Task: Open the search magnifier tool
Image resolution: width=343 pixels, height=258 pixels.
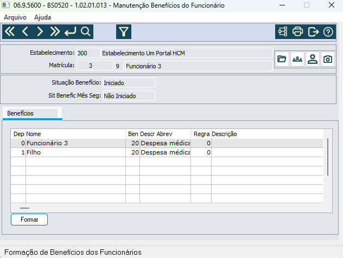Action: pos(86,31)
